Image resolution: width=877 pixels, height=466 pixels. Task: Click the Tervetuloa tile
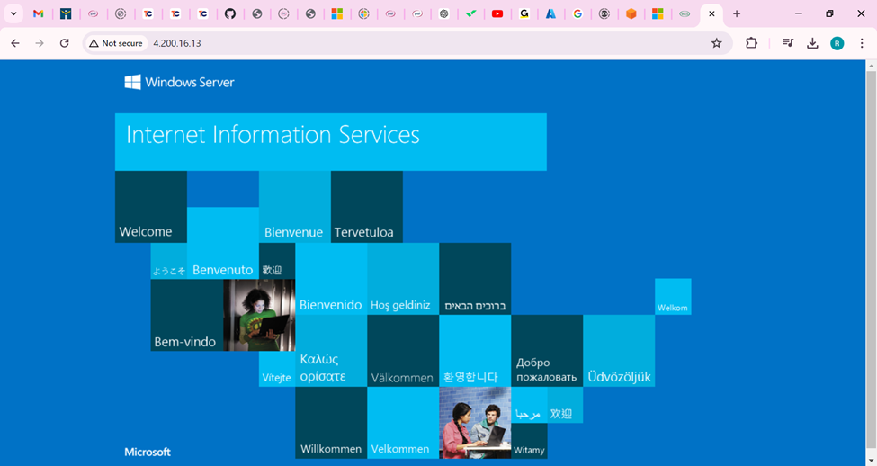coord(367,207)
